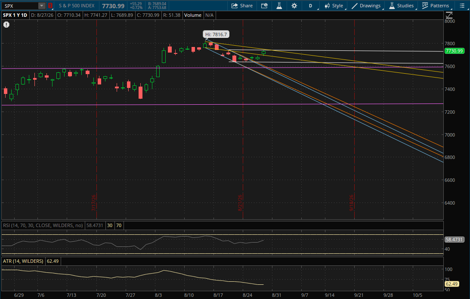Screen dimensions: 470x299
Task: Click the RSI 70 overbought level box
Action: pyautogui.click(x=119, y=225)
